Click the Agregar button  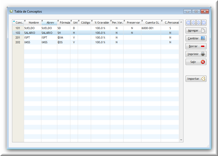tap(196, 30)
